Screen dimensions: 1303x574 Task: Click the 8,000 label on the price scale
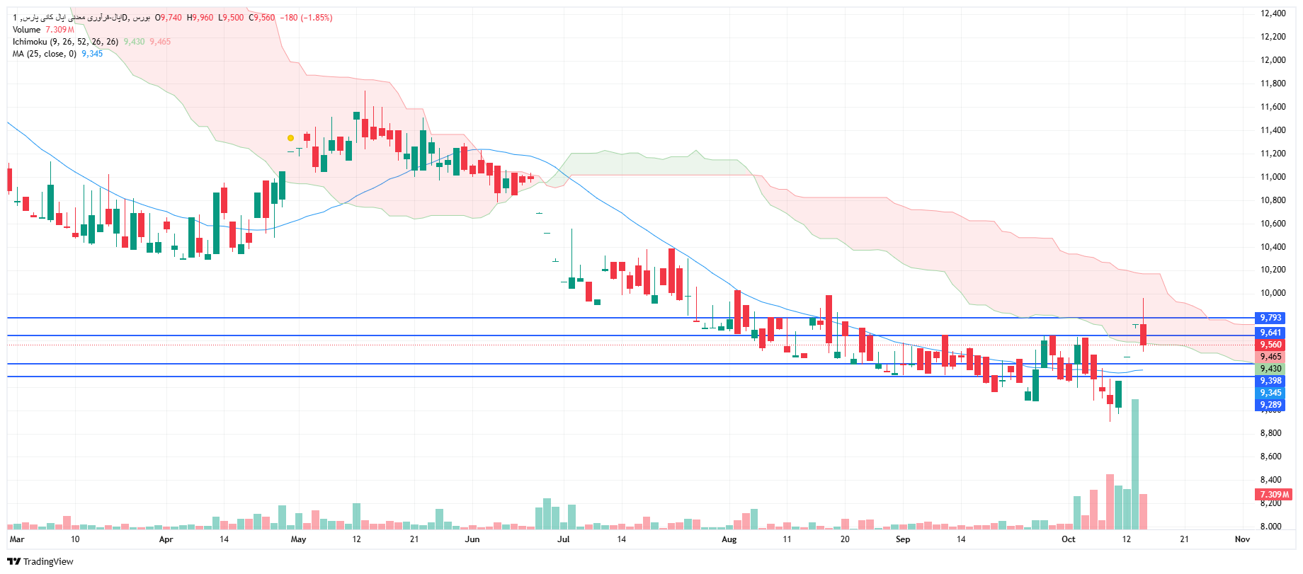pos(1270,527)
